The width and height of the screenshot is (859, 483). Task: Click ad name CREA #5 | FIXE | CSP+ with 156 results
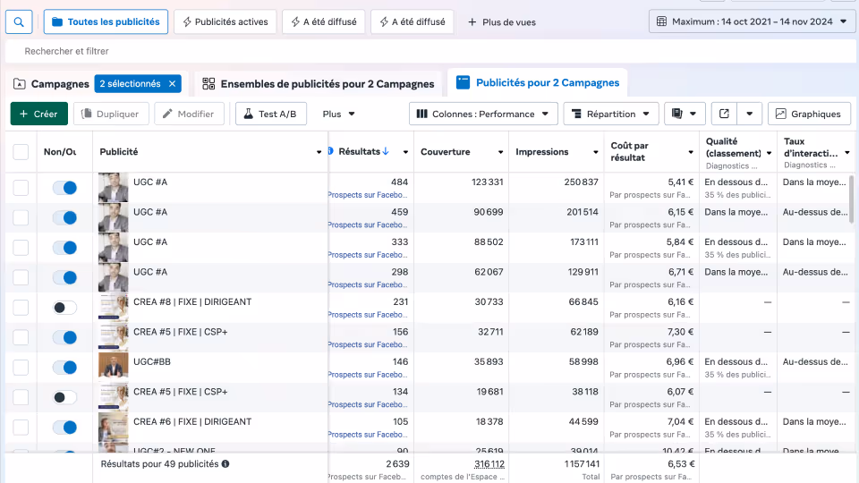[x=180, y=332]
